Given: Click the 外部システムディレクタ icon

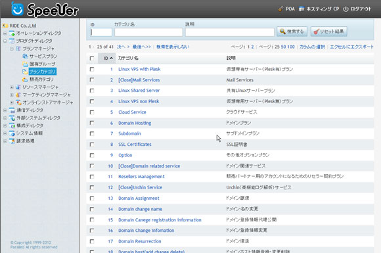Looking at the screenshot, I should pos(12,118).
